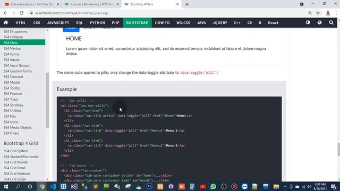Open the language globe icon
This screenshot has height=191, width=340.
tap(319, 22)
